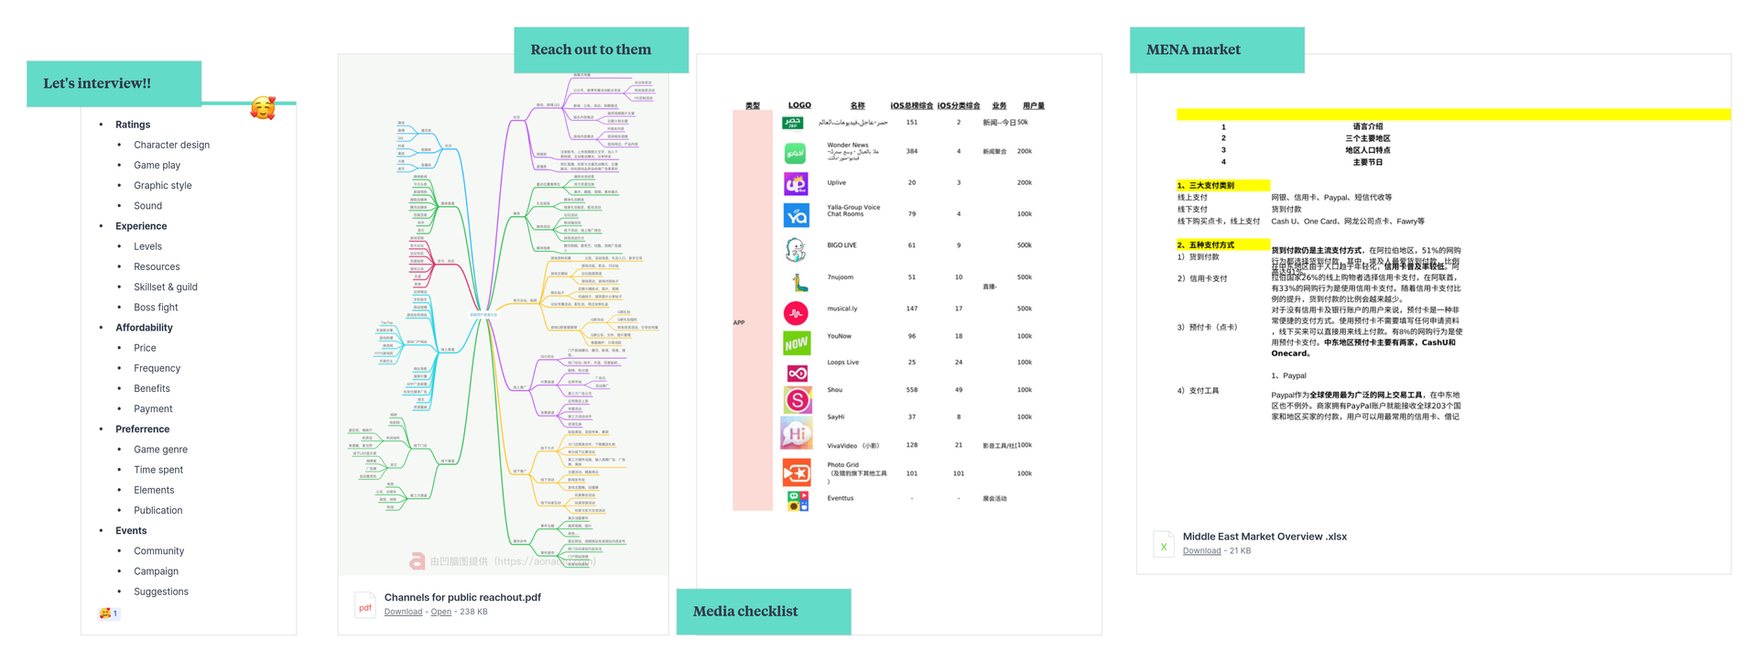
Task: Click the xlsx file icon for Market Overview
Action: coord(1164,545)
